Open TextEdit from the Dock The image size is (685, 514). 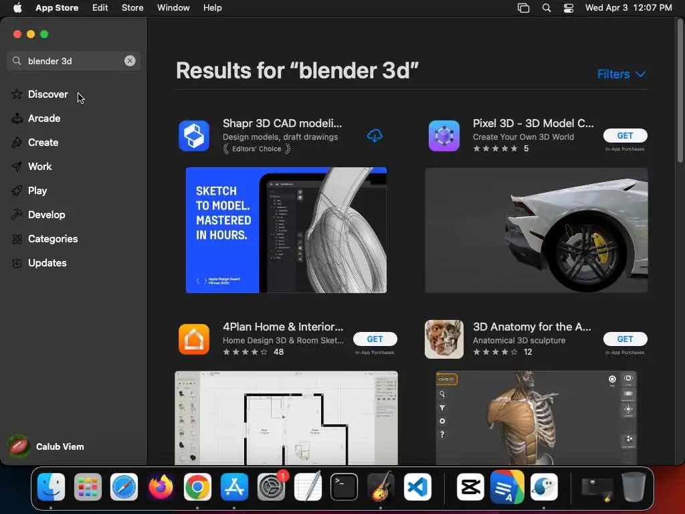308,487
